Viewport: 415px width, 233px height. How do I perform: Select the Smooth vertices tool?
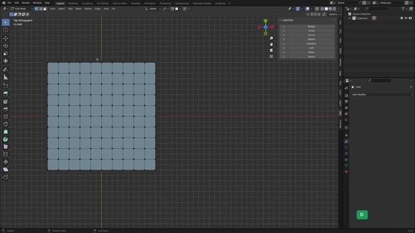point(6,147)
